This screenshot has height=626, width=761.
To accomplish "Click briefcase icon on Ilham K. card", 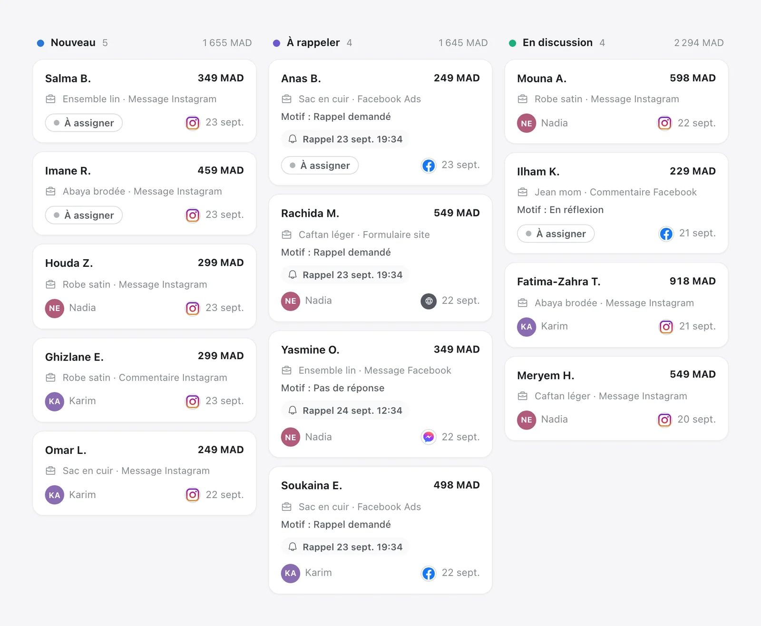I will click(522, 192).
